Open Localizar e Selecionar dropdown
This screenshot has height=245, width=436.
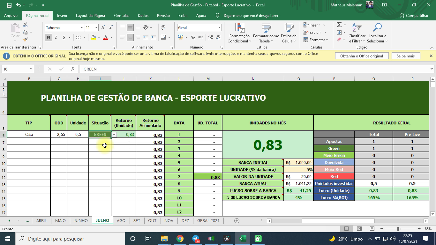(377, 33)
